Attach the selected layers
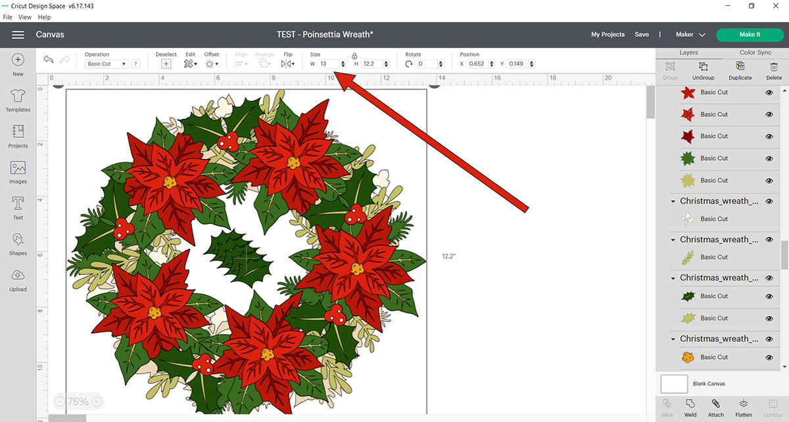Screen dimensions: 789x422 716,408
